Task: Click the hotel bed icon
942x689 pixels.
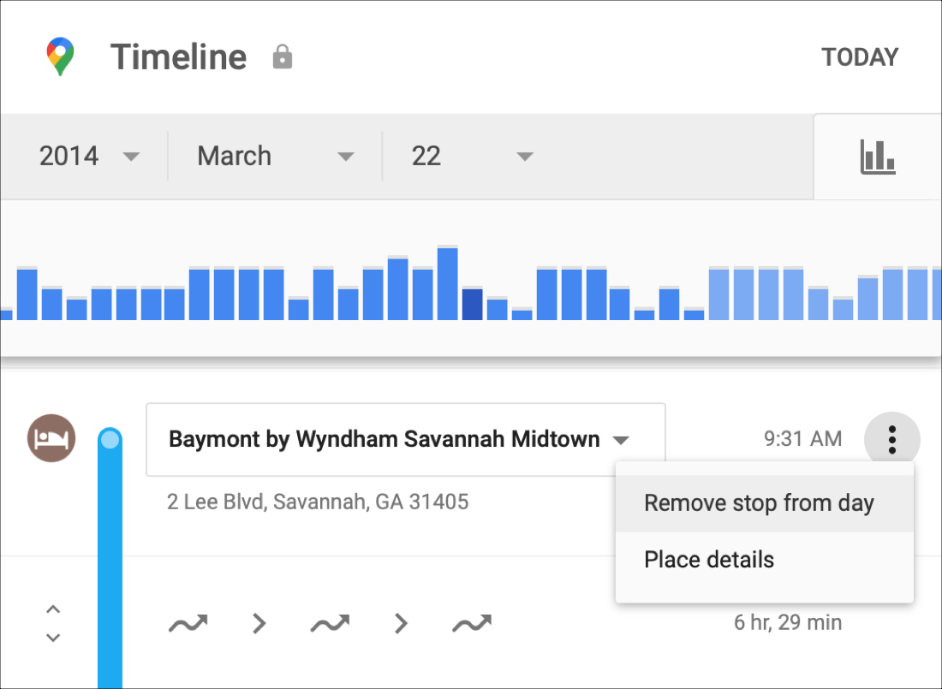Action: click(x=51, y=438)
